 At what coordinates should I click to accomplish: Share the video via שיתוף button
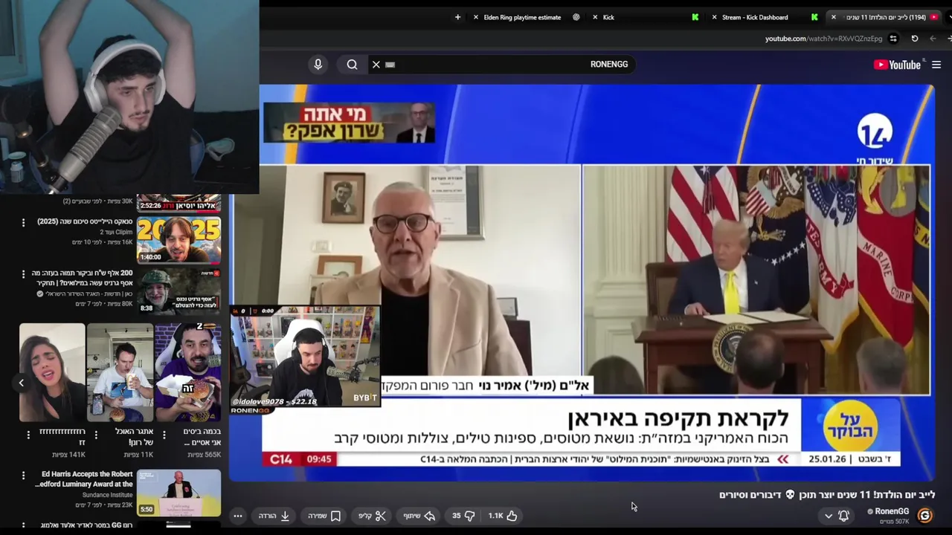tap(418, 516)
